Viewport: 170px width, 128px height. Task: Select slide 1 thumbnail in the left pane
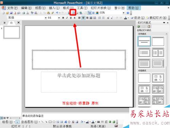click(x=12, y=32)
